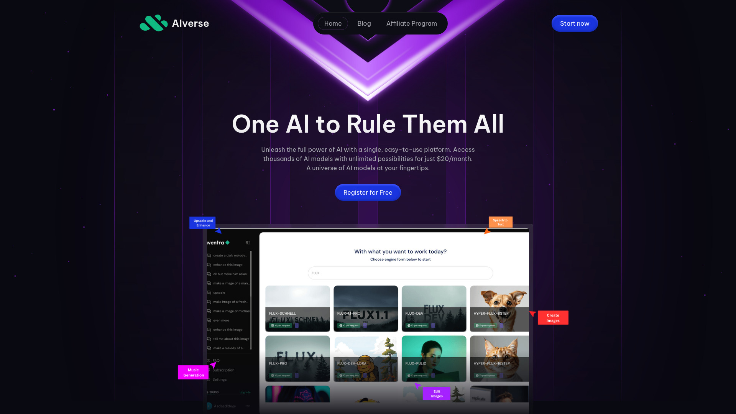The image size is (736, 414).
Task: Click the Home navigation tab
Action: [x=333, y=23]
